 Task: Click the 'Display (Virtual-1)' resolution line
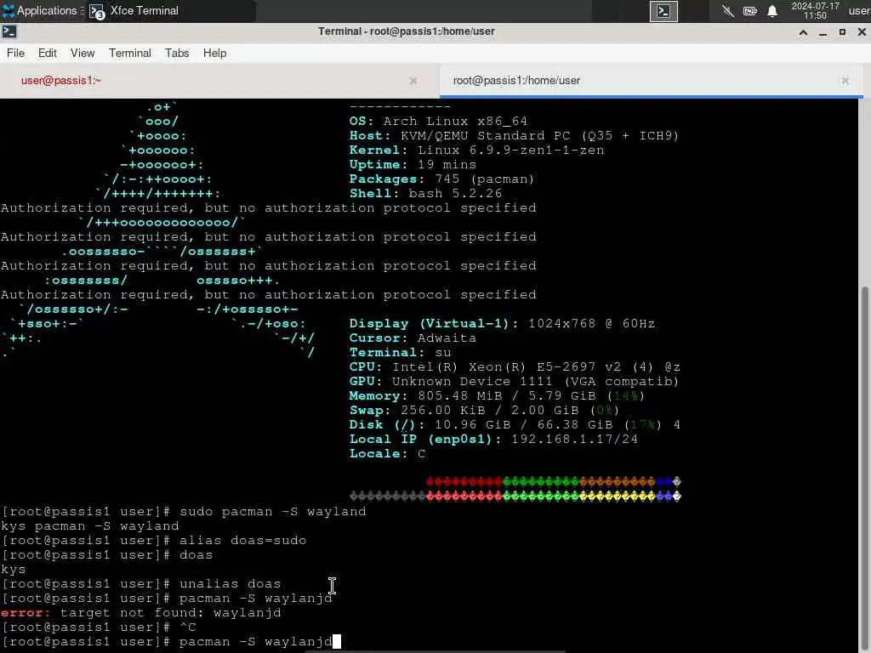click(502, 323)
